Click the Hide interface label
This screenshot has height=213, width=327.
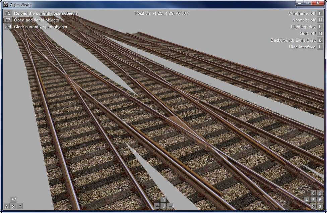click(x=302, y=47)
